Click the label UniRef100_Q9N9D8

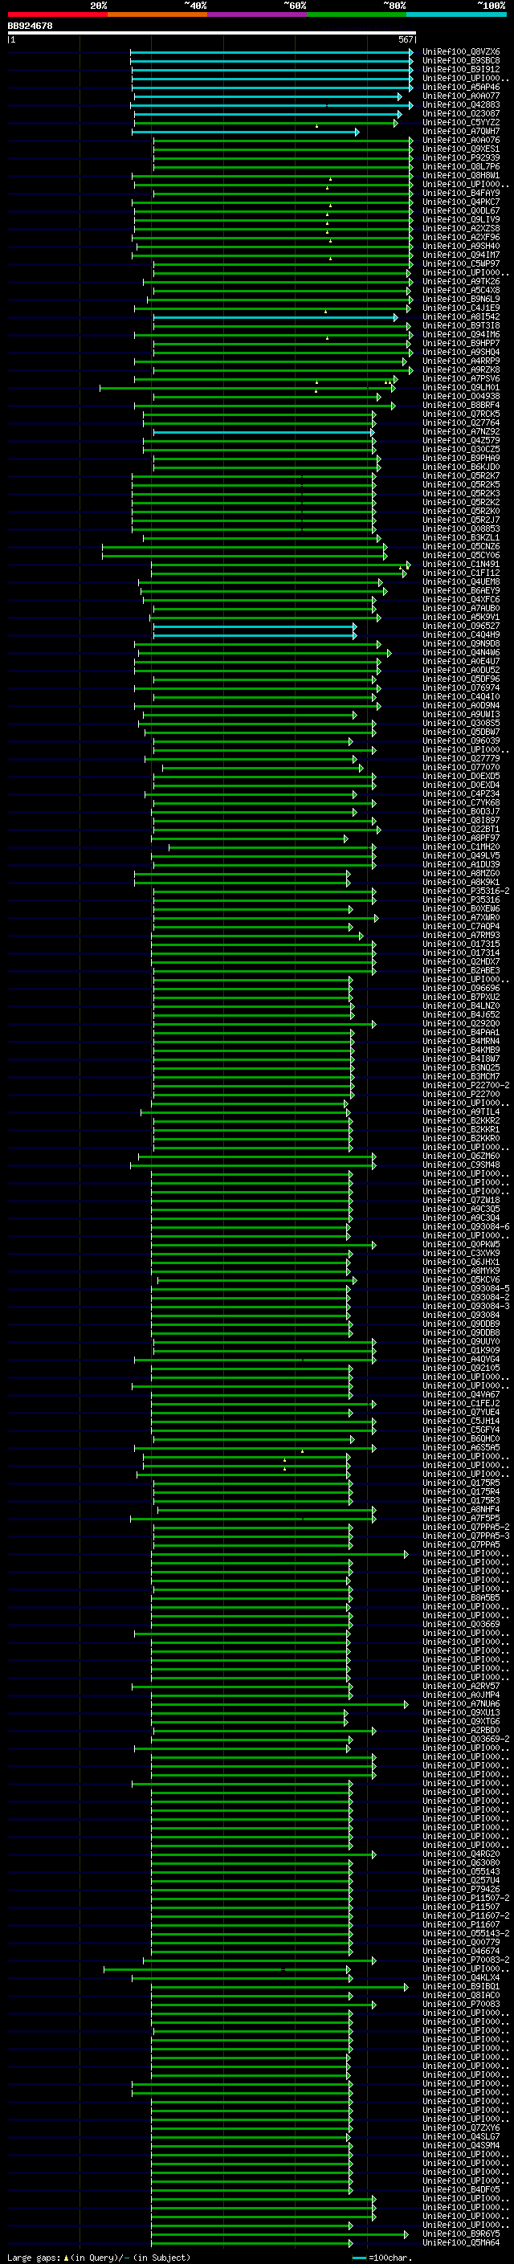pyautogui.click(x=461, y=643)
